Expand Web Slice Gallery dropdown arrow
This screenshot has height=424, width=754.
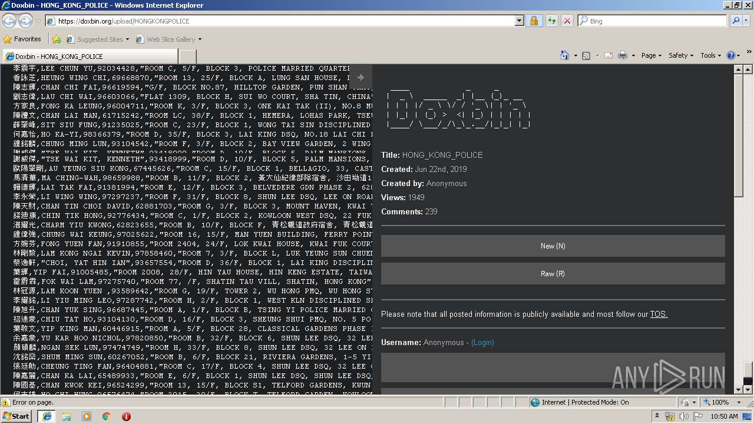(x=200, y=39)
